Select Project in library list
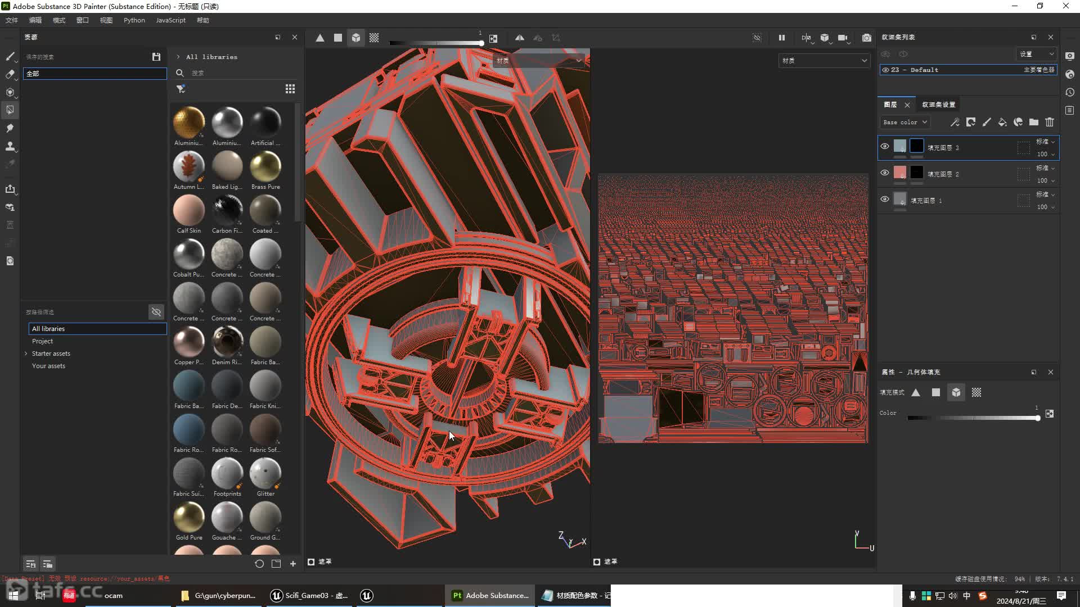This screenshot has height=607, width=1080. [43, 341]
